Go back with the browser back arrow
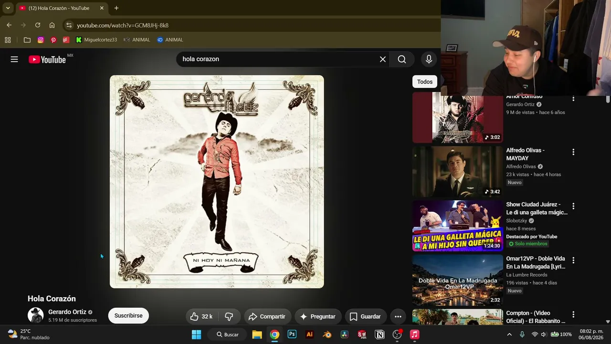 click(9, 25)
